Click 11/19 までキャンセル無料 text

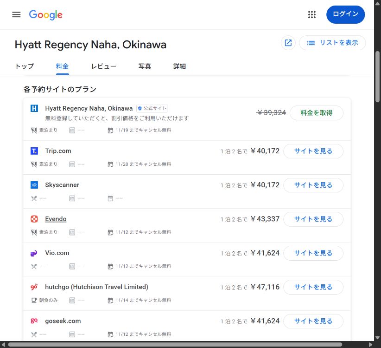tap(143, 130)
